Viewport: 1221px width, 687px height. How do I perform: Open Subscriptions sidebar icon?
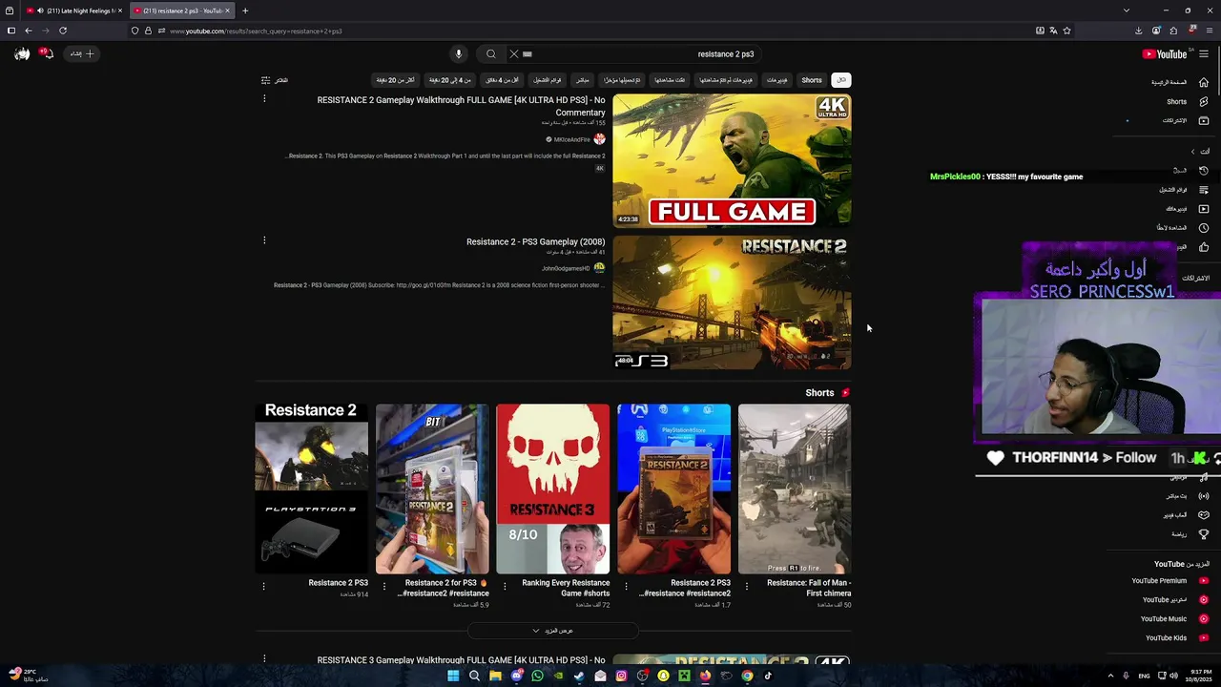(x=1204, y=120)
